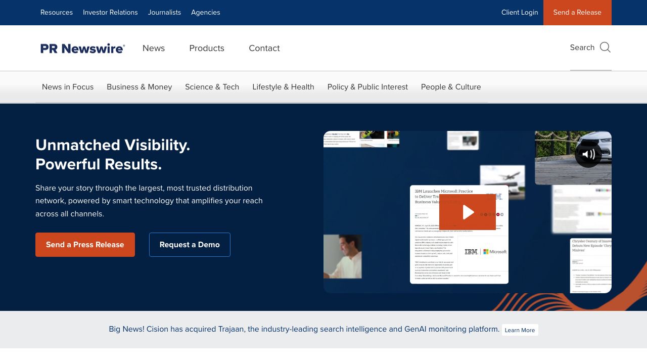Viewport: 647px width, 364px height.
Task: Open the Client Login link
Action: point(520,12)
